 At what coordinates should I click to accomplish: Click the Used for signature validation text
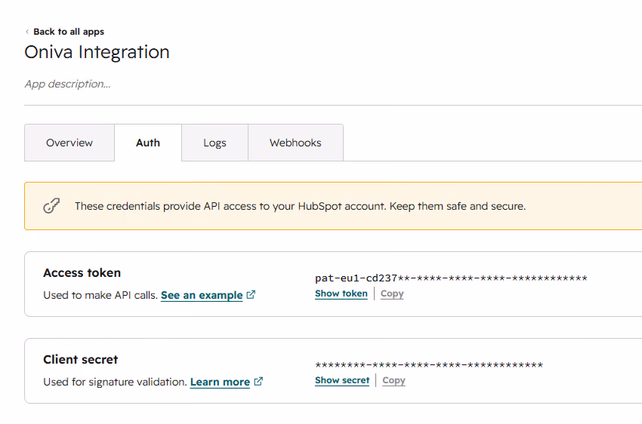115,382
